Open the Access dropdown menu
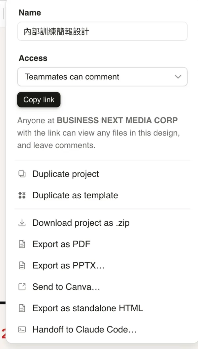This screenshot has height=349, width=198. 102,77
